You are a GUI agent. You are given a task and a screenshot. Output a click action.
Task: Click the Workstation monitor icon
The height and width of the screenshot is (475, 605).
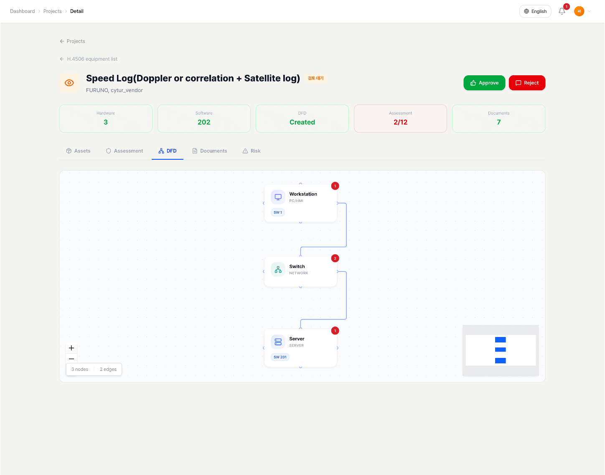click(278, 197)
